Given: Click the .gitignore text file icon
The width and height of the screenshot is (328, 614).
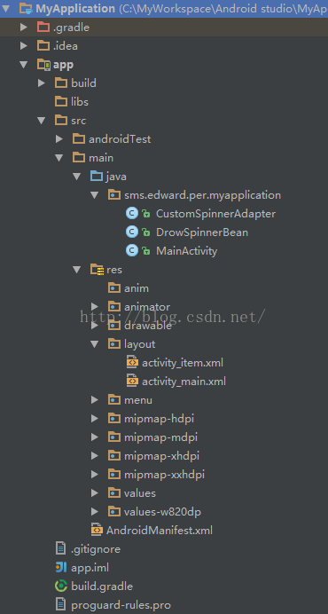Looking at the screenshot, I should click(61, 549).
